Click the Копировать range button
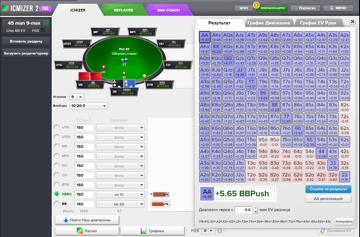Screen dimensions: 360x237 point(344,221)
